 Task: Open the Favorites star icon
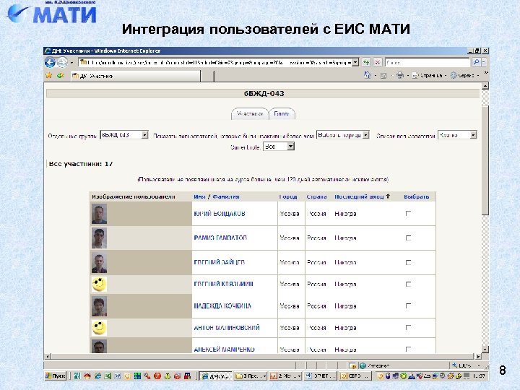(x=49, y=76)
